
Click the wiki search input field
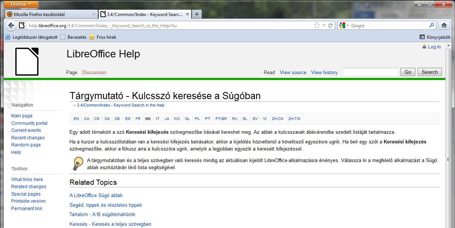pyautogui.click(x=371, y=72)
